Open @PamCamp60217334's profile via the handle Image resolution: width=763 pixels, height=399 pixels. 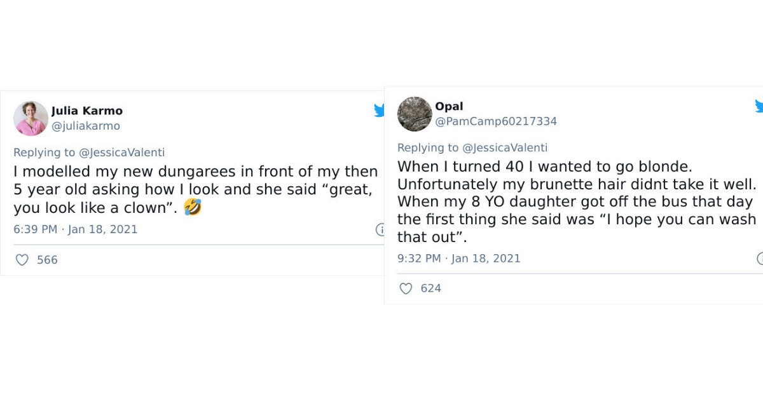click(x=496, y=121)
